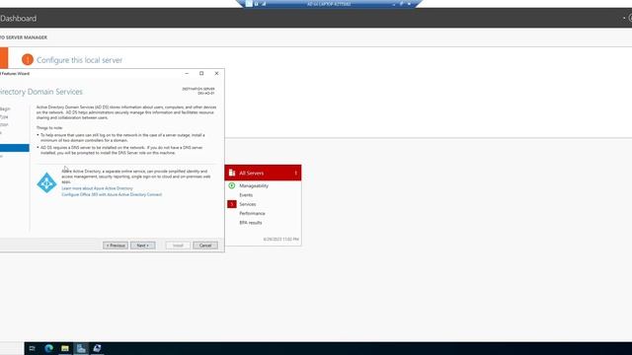Open Task View from the taskbar

pyautogui.click(x=33, y=348)
